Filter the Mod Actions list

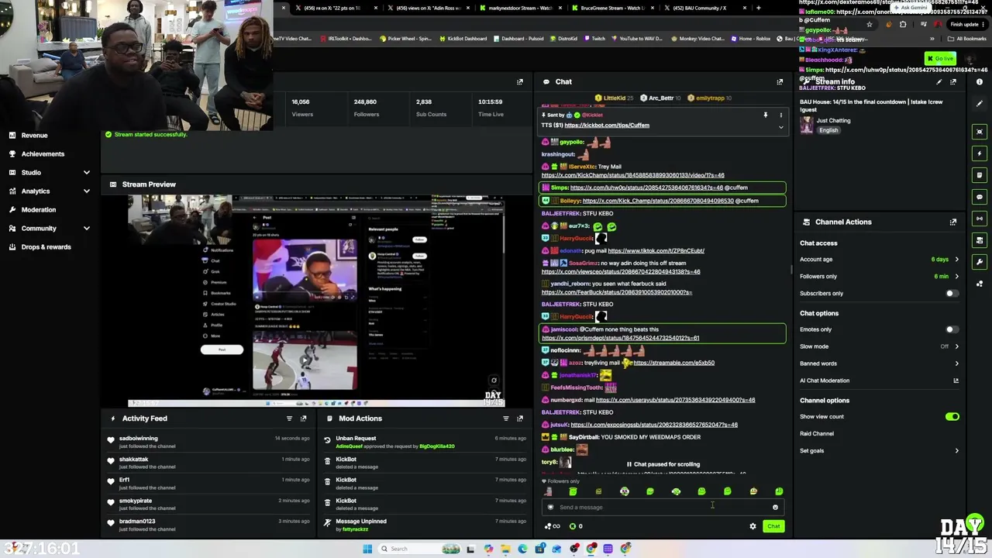click(x=505, y=418)
